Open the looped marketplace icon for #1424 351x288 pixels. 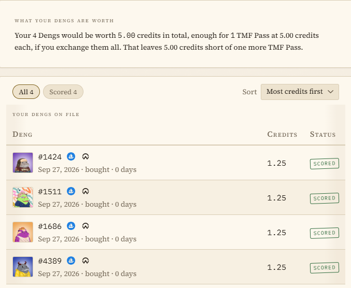pos(86,156)
